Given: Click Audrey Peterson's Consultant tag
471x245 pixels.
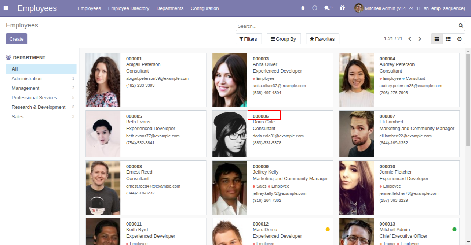Looking at the screenshot, I should pos(413,78).
